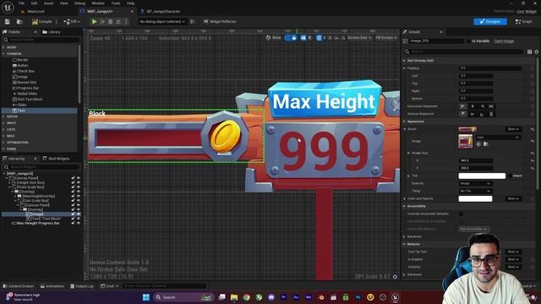Viewport: 541px width, 304px height.
Task: Open the play options three-dot menu
Action: [126, 21]
